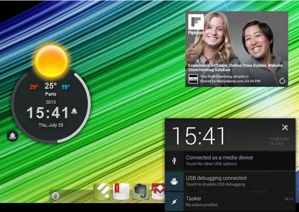
Task: Tap 'Tina Roth Eisenberg, shopify.in' byline
Action: click(224, 76)
